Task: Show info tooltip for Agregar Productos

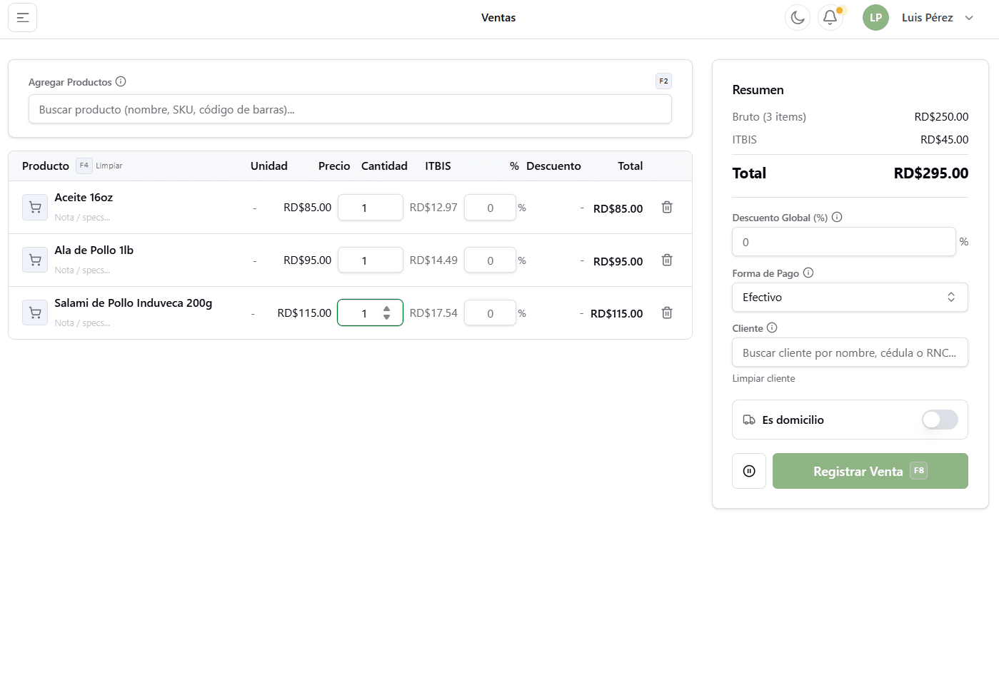Action: (121, 82)
